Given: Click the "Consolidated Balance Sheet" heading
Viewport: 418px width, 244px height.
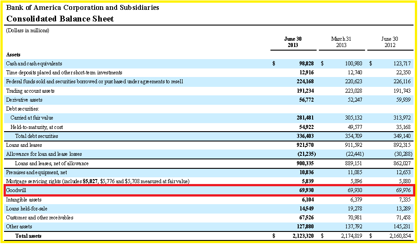Looking at the screenshot, I should pos(60,19).
